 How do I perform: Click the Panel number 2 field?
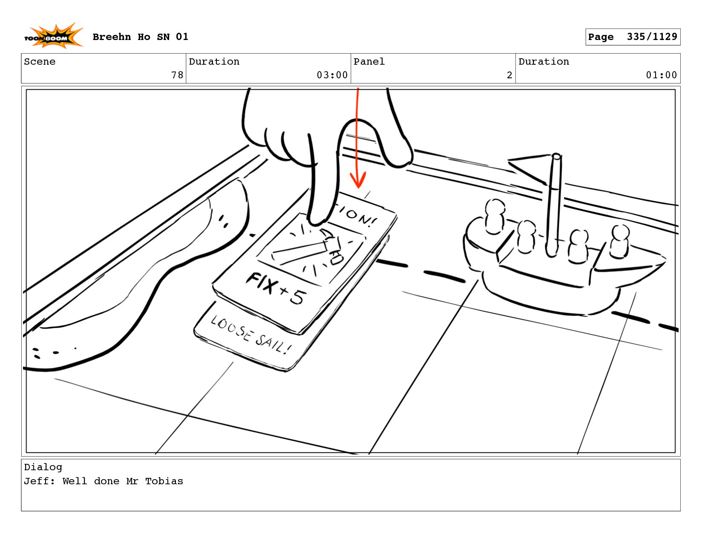(x=433, y=69)
